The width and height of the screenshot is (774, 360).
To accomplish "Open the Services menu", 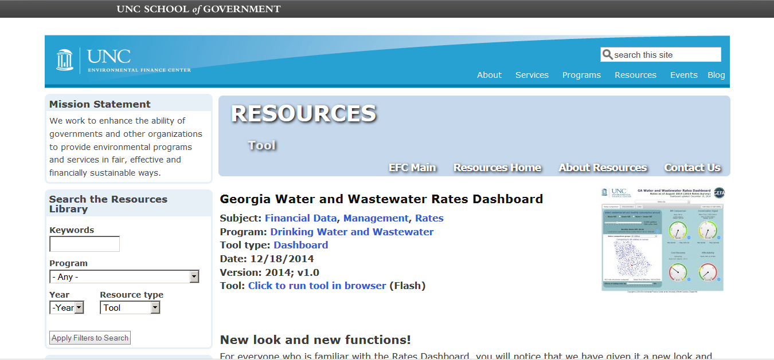I will coord(532,75).
